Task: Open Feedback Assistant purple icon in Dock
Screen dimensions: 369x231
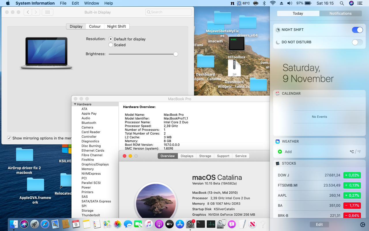Action: (x=232, y=224)
